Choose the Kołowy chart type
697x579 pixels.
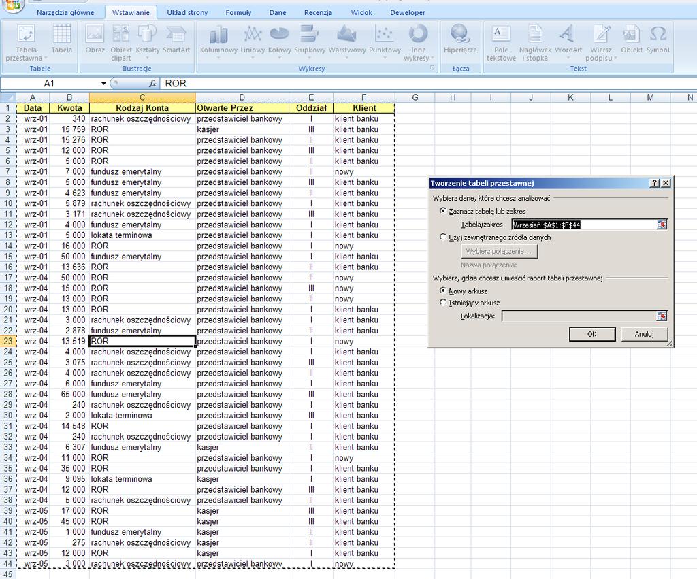pos(280,43)
